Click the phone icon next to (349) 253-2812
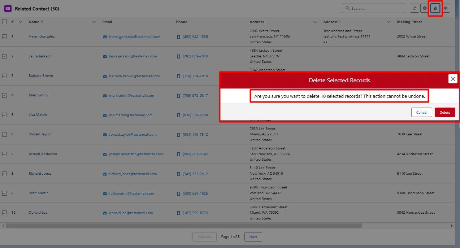 click(x=178, y=174)
